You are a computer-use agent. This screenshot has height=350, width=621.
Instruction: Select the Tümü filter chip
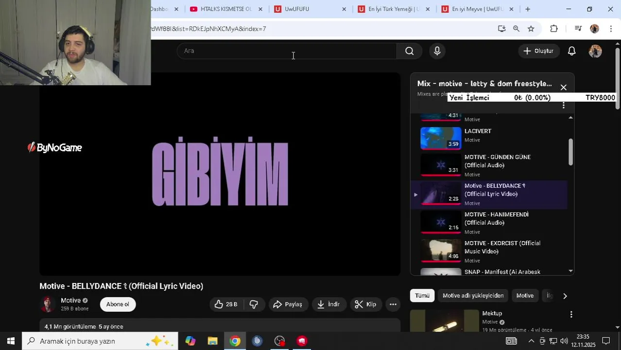click(422, 296)
